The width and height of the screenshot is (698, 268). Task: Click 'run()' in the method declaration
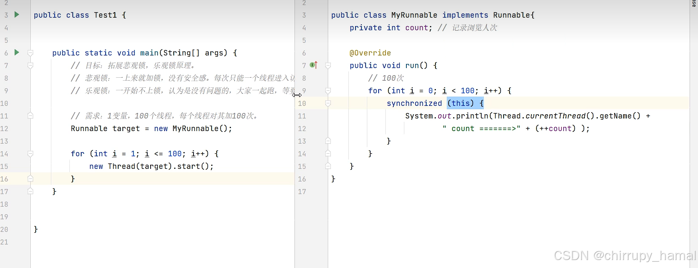(x=417, y=66)
